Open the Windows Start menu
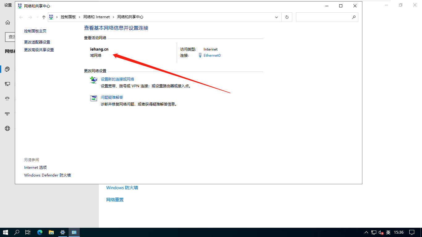 click(6, 232)
